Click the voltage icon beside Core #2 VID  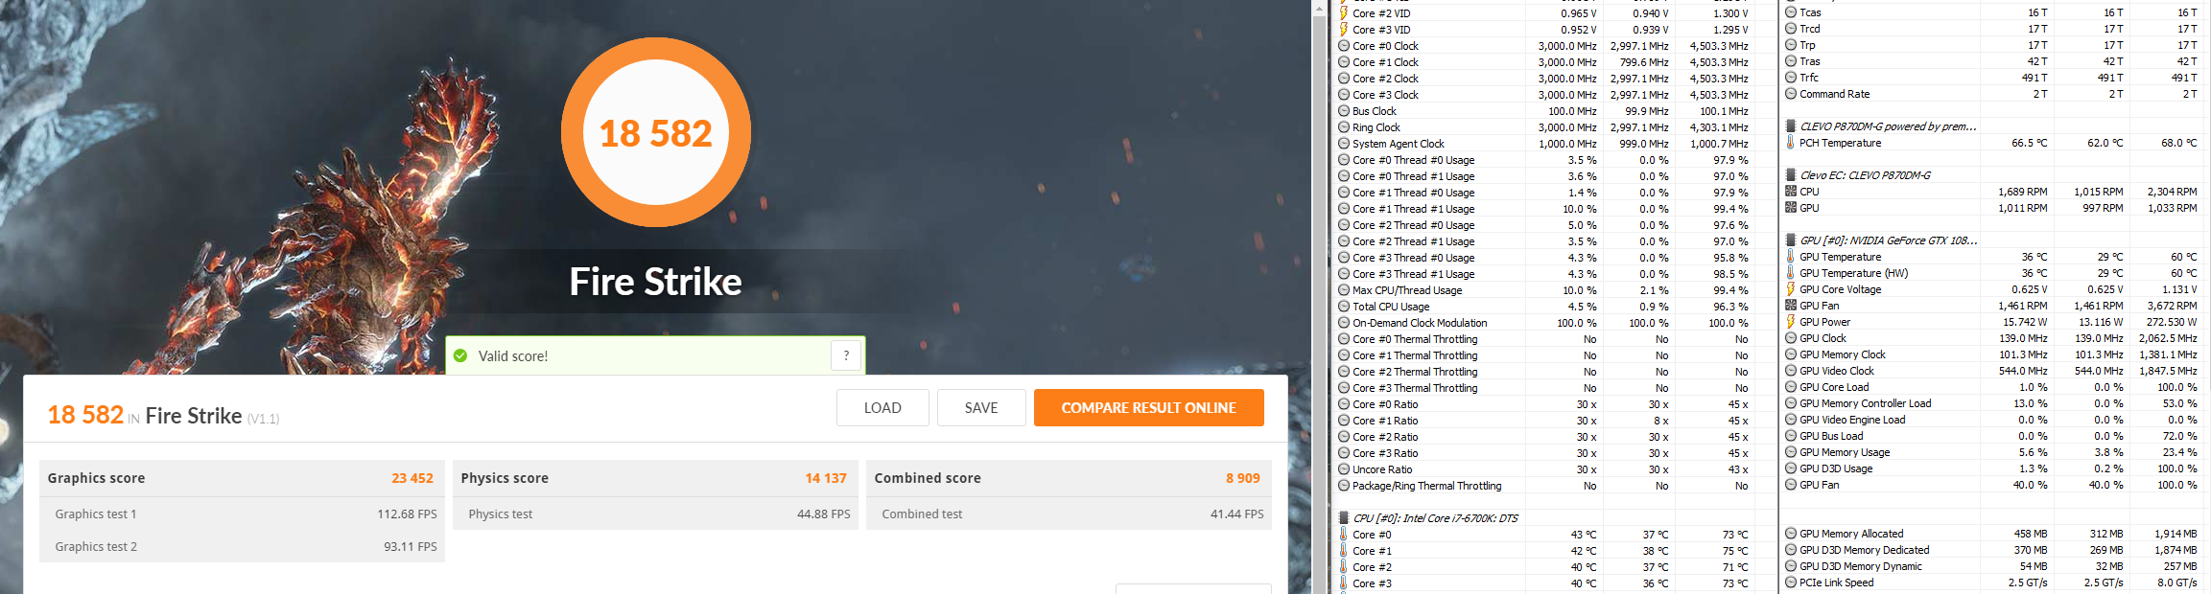point(1344,13)
